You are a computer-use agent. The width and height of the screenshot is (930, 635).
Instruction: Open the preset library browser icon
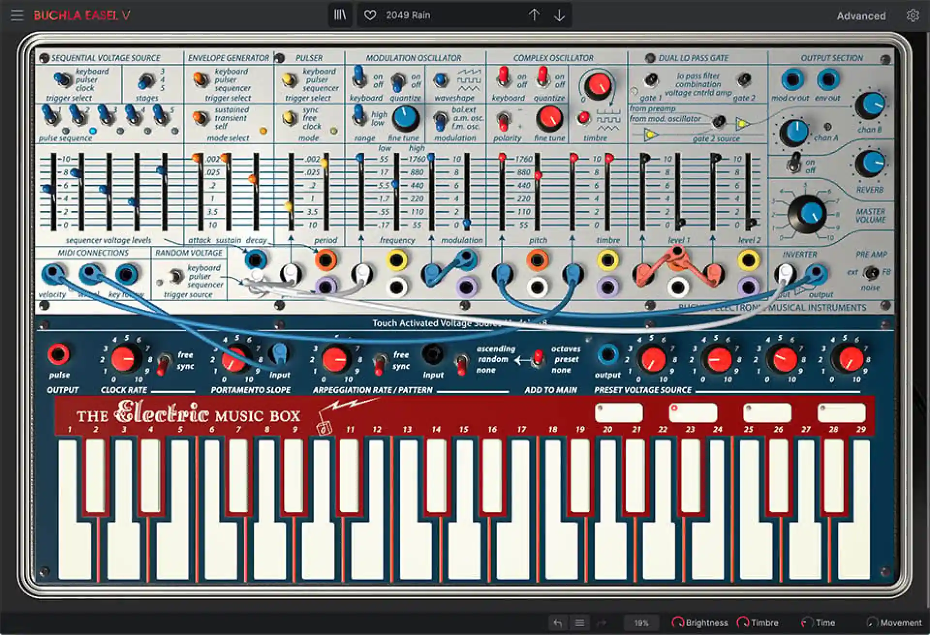click(340, 15)
